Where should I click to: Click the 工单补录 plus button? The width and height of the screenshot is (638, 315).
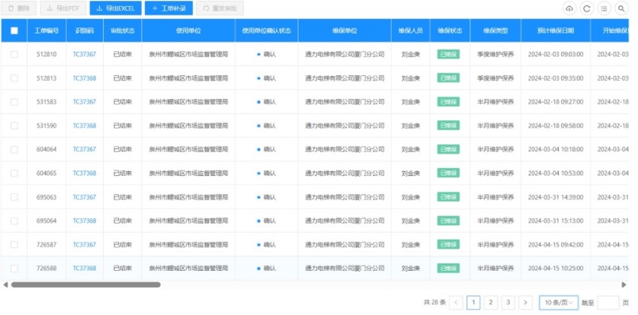168,8
